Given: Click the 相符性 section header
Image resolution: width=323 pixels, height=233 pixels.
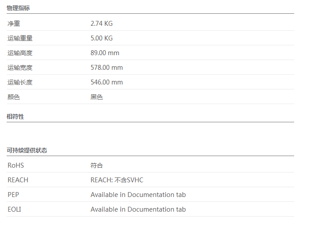Looking at the screenshot, I should point(16,116).
